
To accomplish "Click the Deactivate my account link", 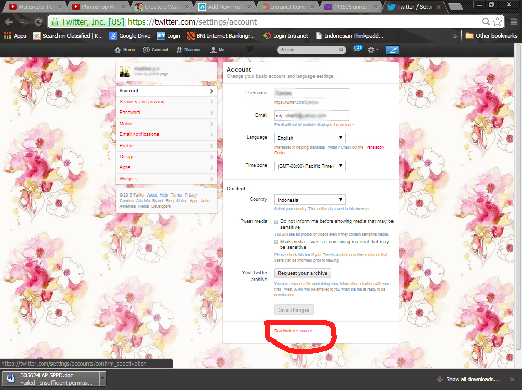I will (293, 331).
